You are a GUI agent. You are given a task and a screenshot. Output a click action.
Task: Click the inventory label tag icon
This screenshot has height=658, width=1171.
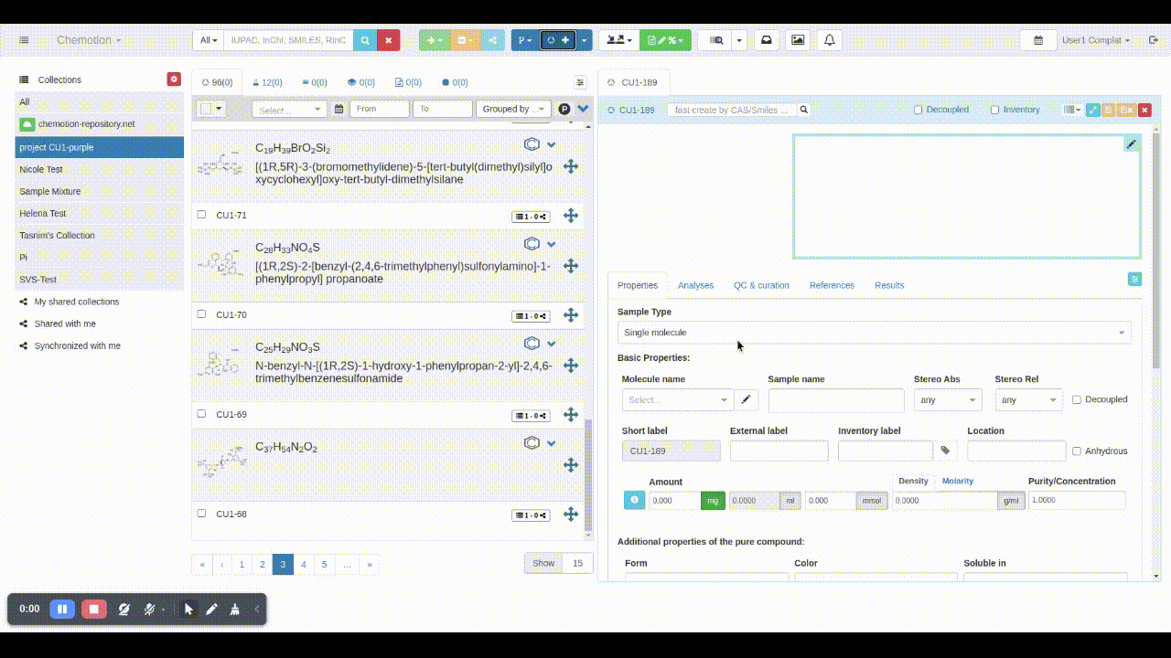click(945, 451)
